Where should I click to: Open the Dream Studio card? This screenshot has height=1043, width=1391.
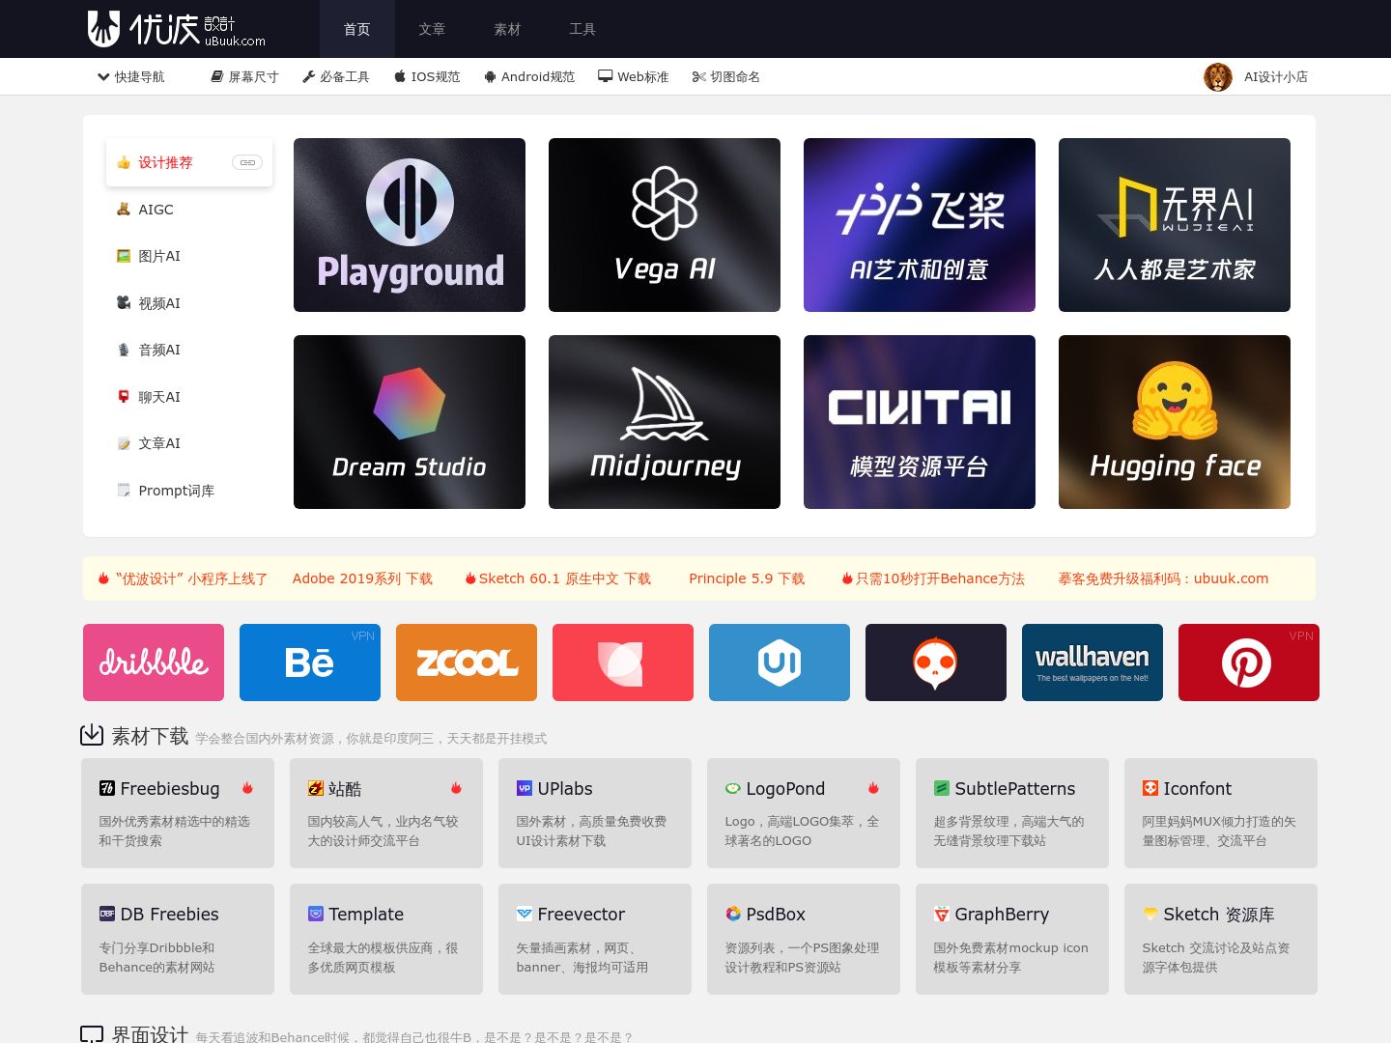pos(410,422)
